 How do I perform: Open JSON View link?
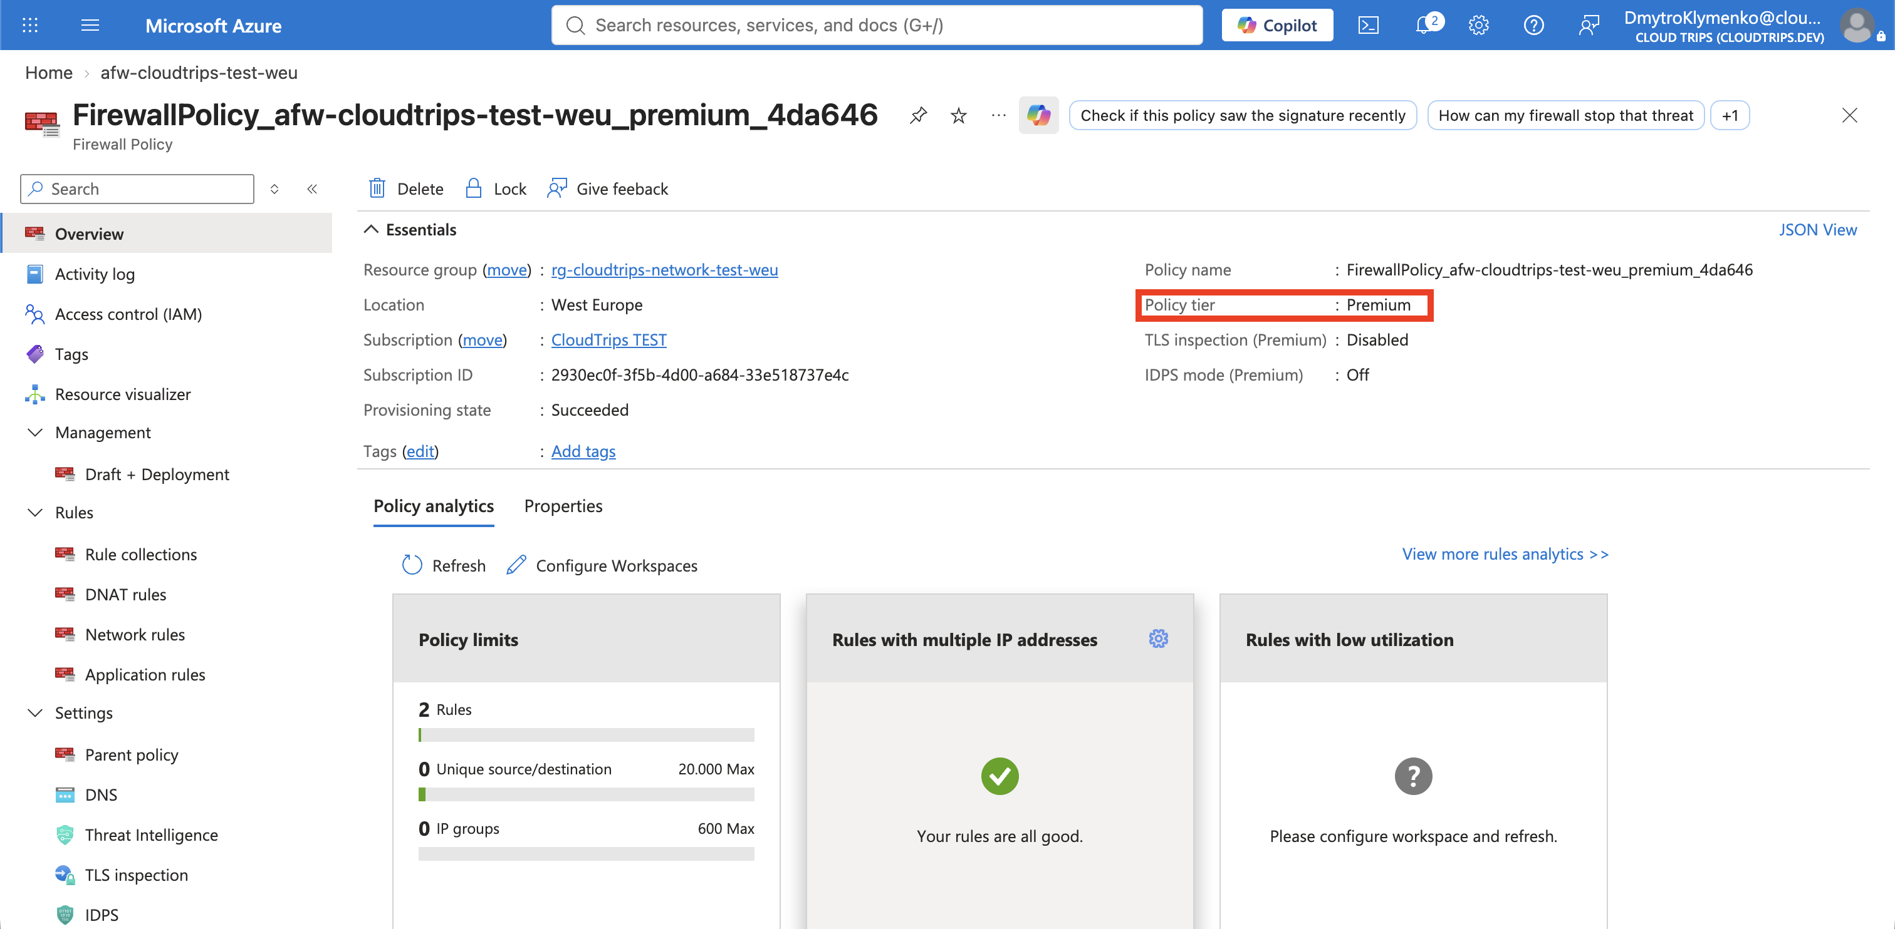pos(1818,229)
